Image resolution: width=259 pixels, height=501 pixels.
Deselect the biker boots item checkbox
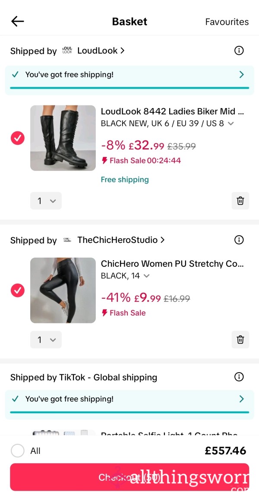click(18, 138)
